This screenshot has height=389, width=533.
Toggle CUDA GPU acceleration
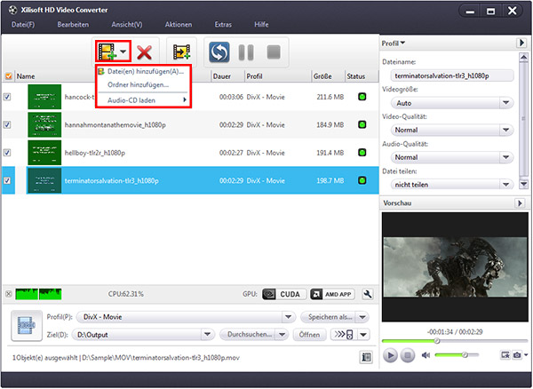point(284,294)
